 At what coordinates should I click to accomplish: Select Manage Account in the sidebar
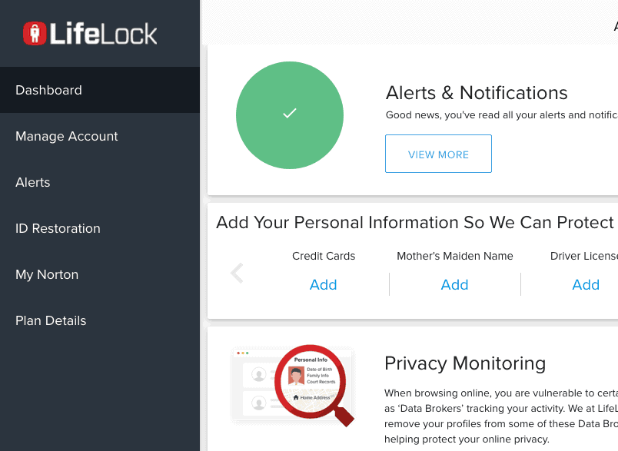66,136
